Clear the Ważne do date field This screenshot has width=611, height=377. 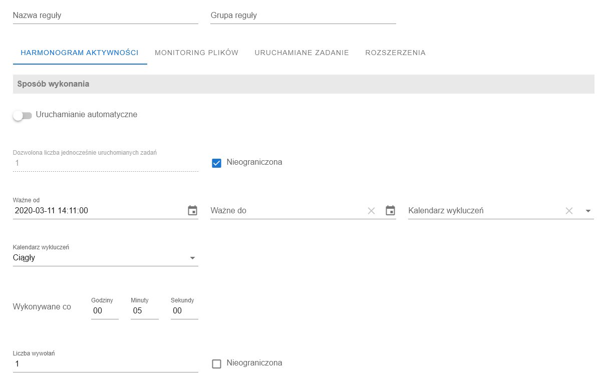(371, 211)
